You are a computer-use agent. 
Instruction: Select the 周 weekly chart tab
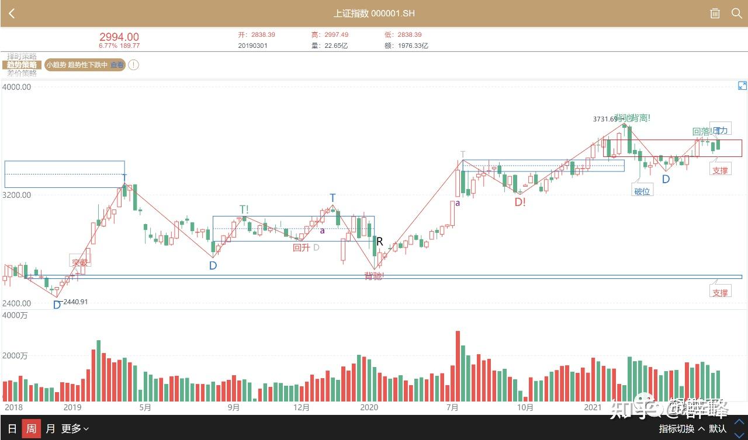point(31,429)
